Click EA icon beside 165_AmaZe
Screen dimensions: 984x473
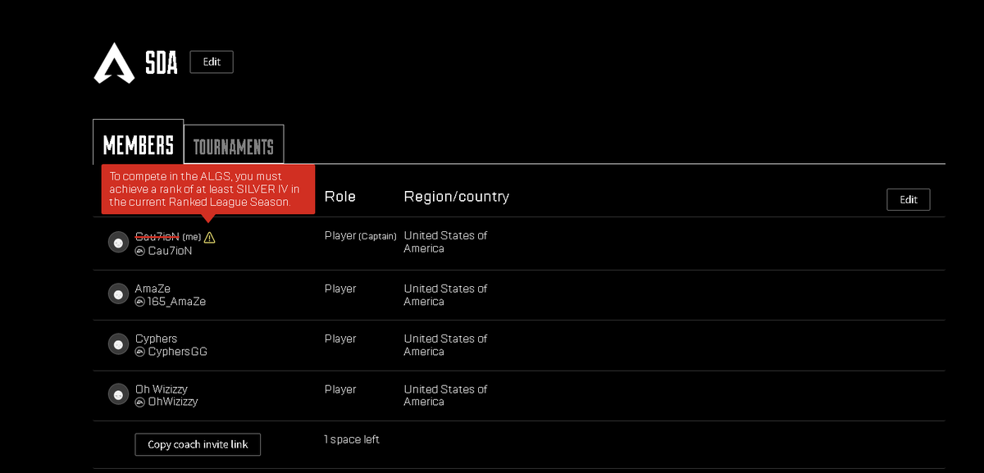coord(140,302)
